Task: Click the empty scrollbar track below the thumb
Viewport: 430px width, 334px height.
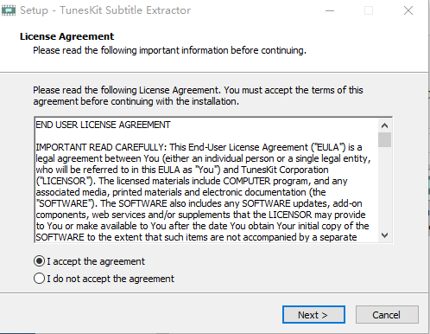Action: point(384,188)
